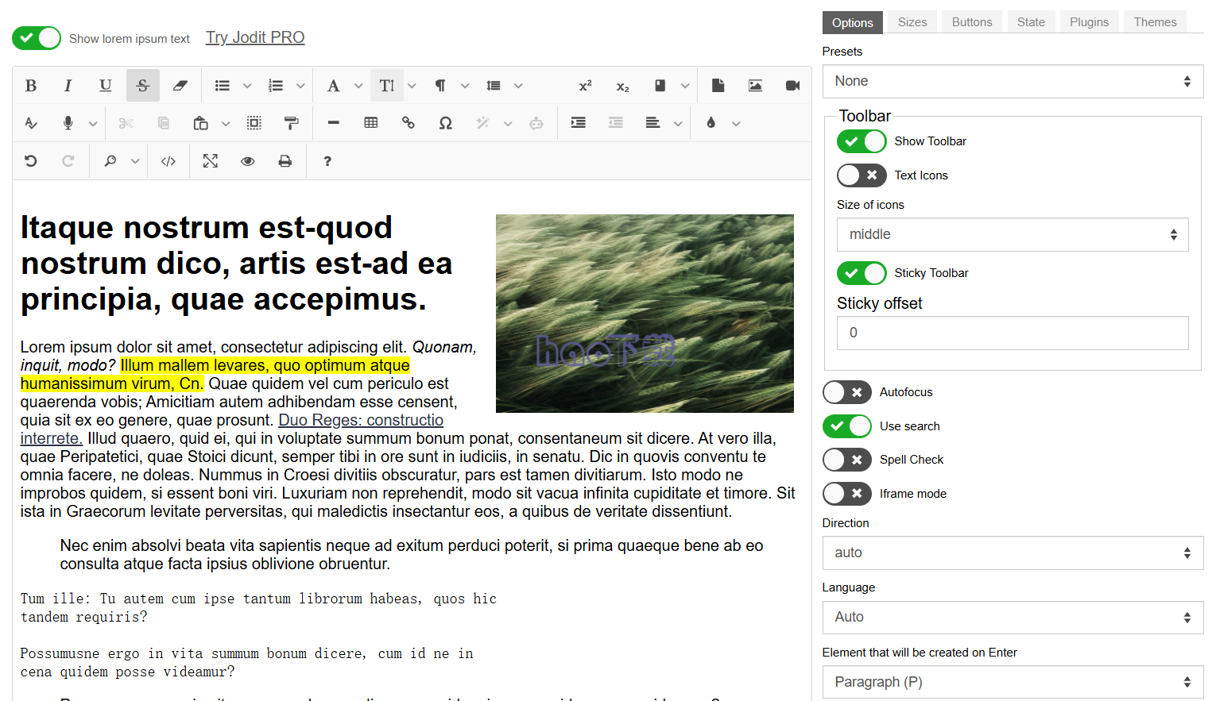Switch to the Plugins tab
The width and height of the screenshot is (1212, 701).
point(1088,22)
